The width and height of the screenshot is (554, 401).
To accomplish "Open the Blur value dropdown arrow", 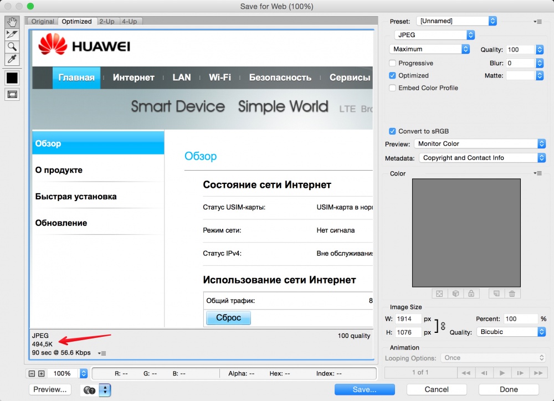I will [x=540, y=63].
